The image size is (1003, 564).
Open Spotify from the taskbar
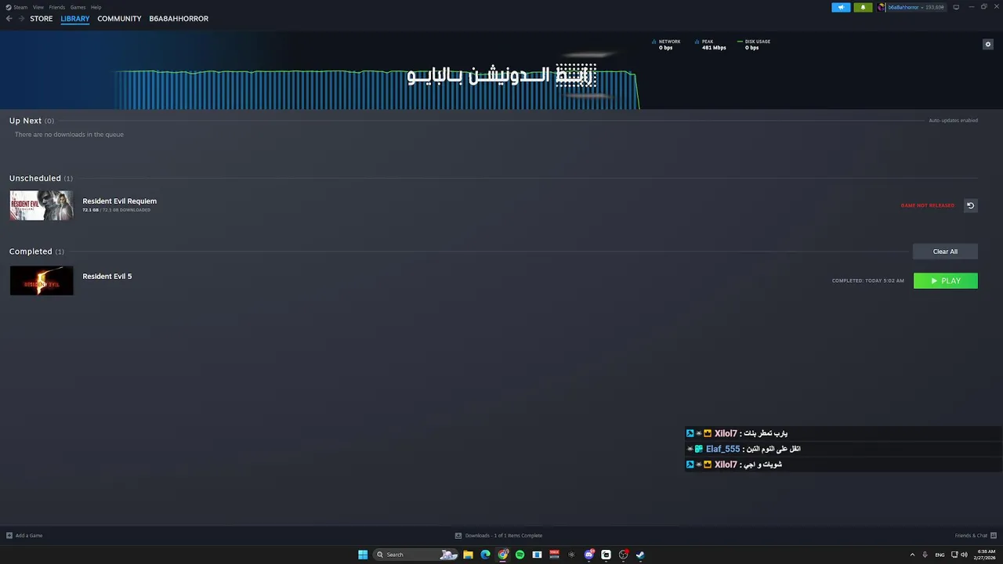(520, 555)
